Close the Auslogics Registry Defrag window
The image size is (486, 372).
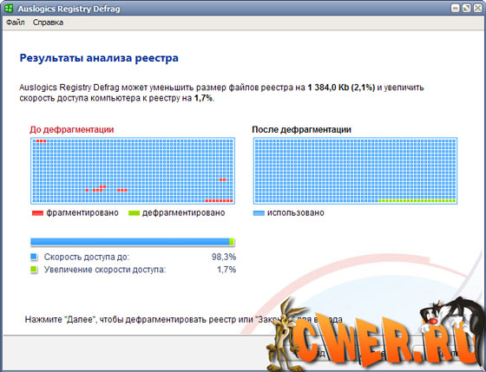click(x=478, y=8)
